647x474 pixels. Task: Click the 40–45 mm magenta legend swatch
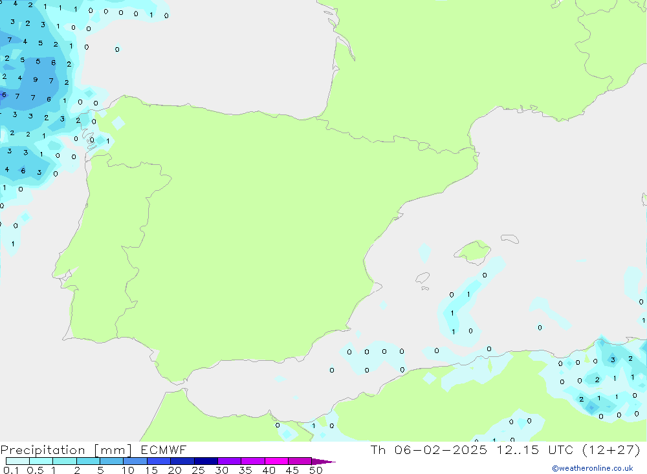click(x=276, y=461)
